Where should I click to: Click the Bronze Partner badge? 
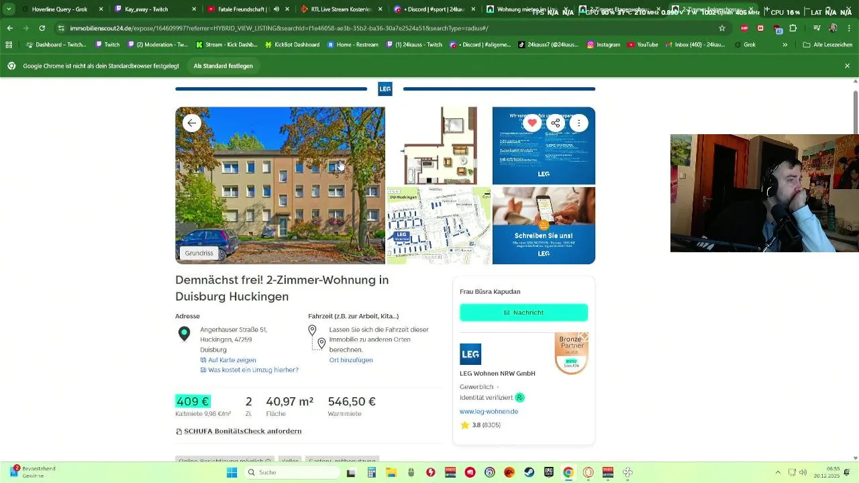click(571, 354)
